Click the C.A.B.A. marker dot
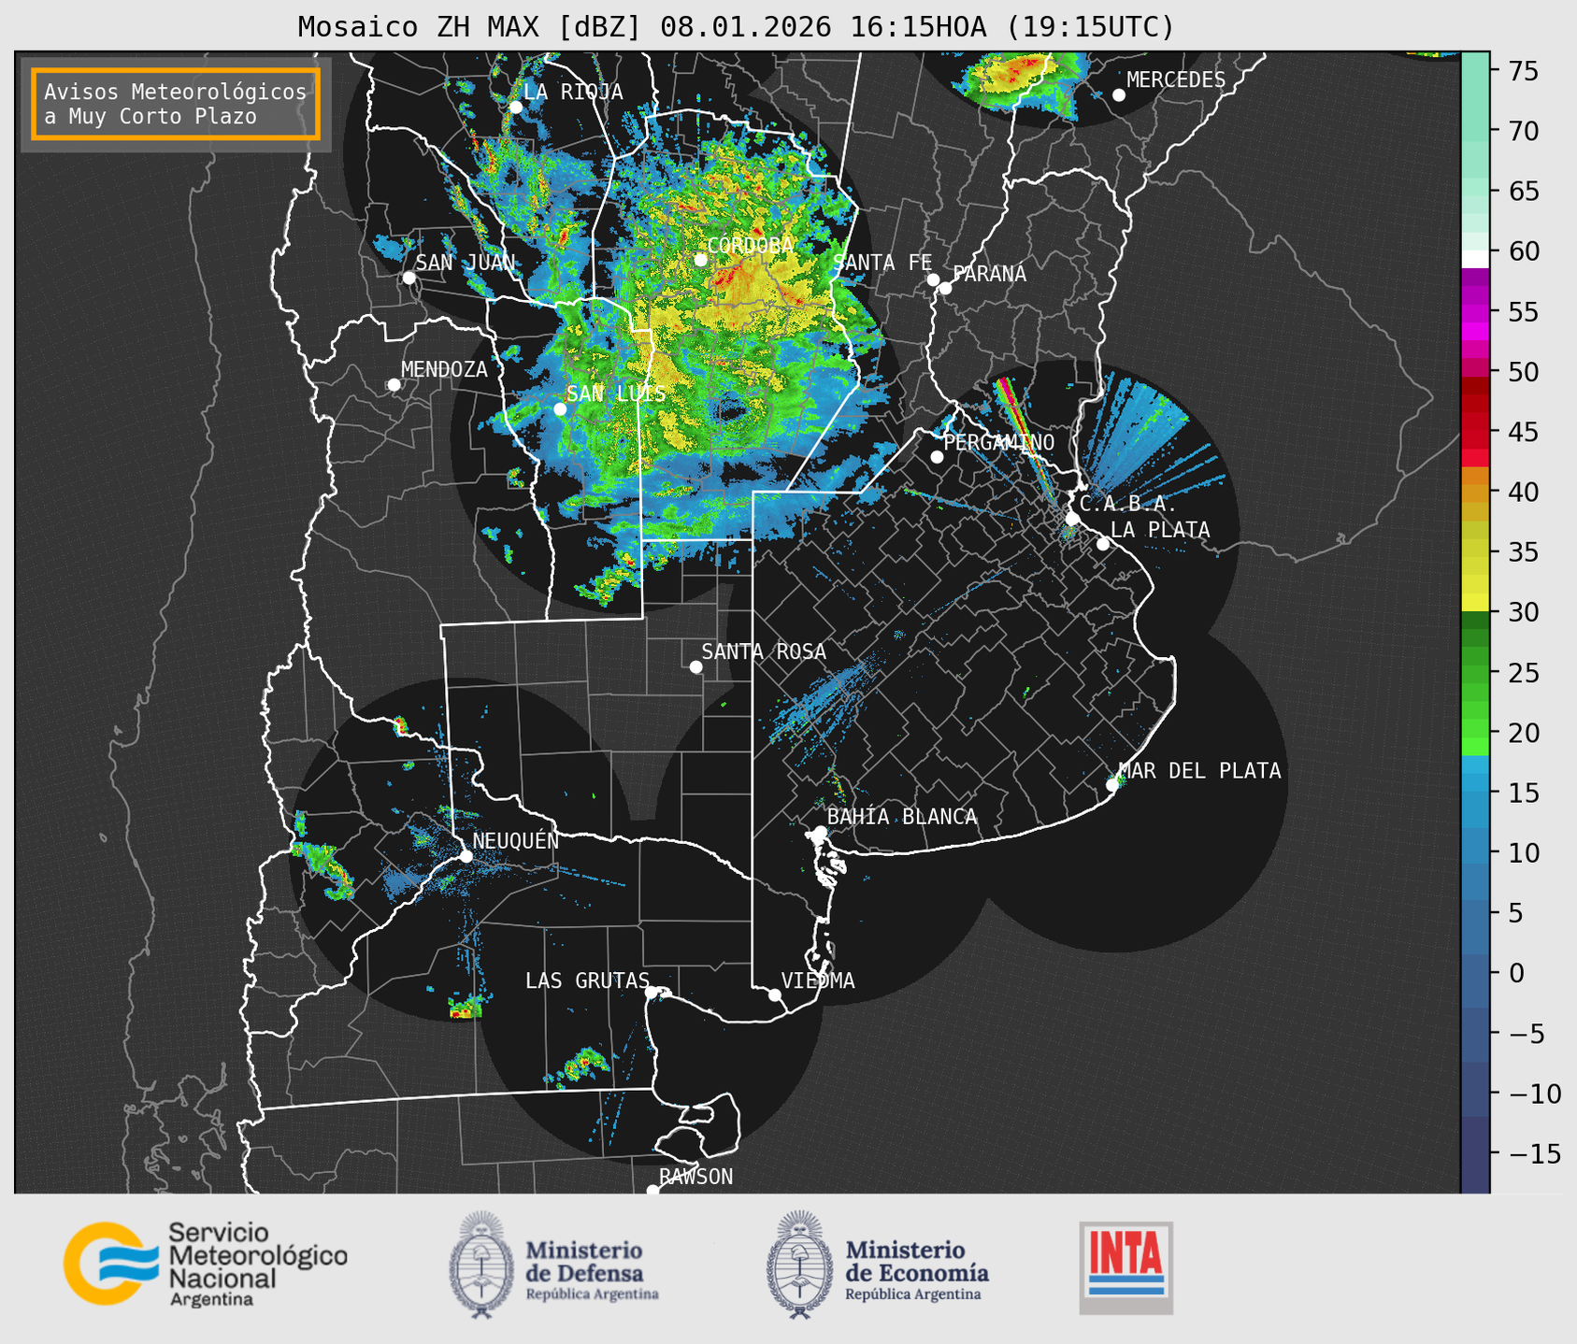Screen dimensions: 1577x1344 point(1072,518)
